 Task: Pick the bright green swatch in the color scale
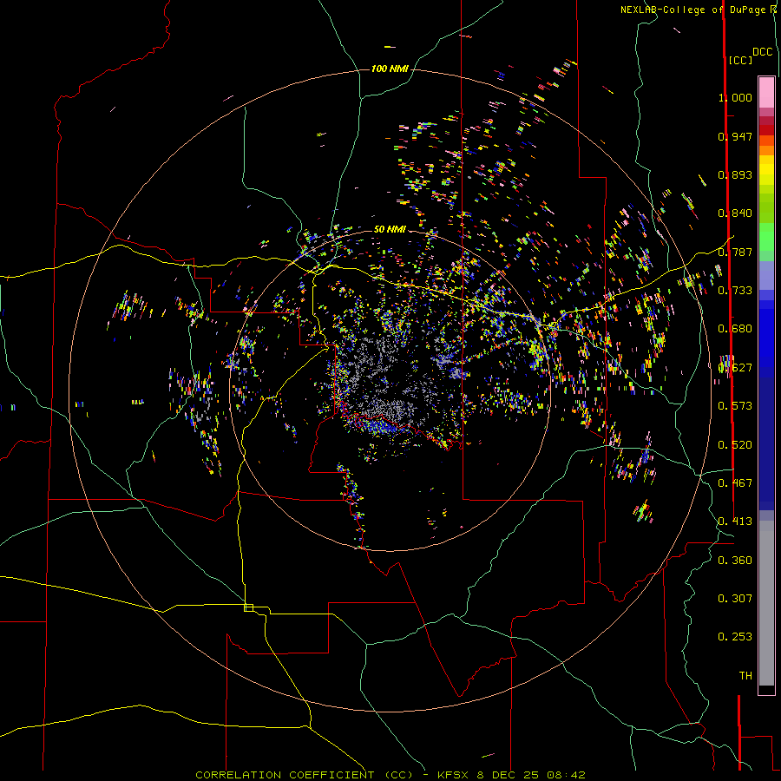766,237
